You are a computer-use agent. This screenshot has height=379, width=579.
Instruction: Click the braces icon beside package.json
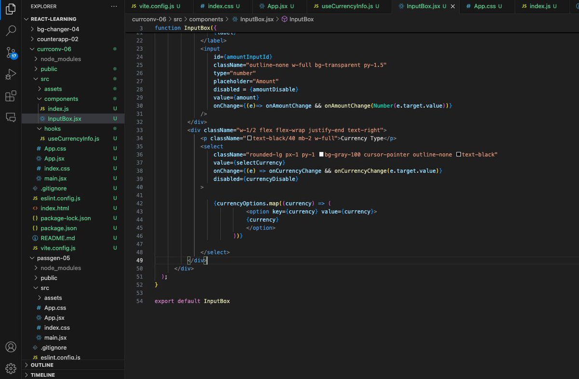pyautogui.click(x=35, y=228)
